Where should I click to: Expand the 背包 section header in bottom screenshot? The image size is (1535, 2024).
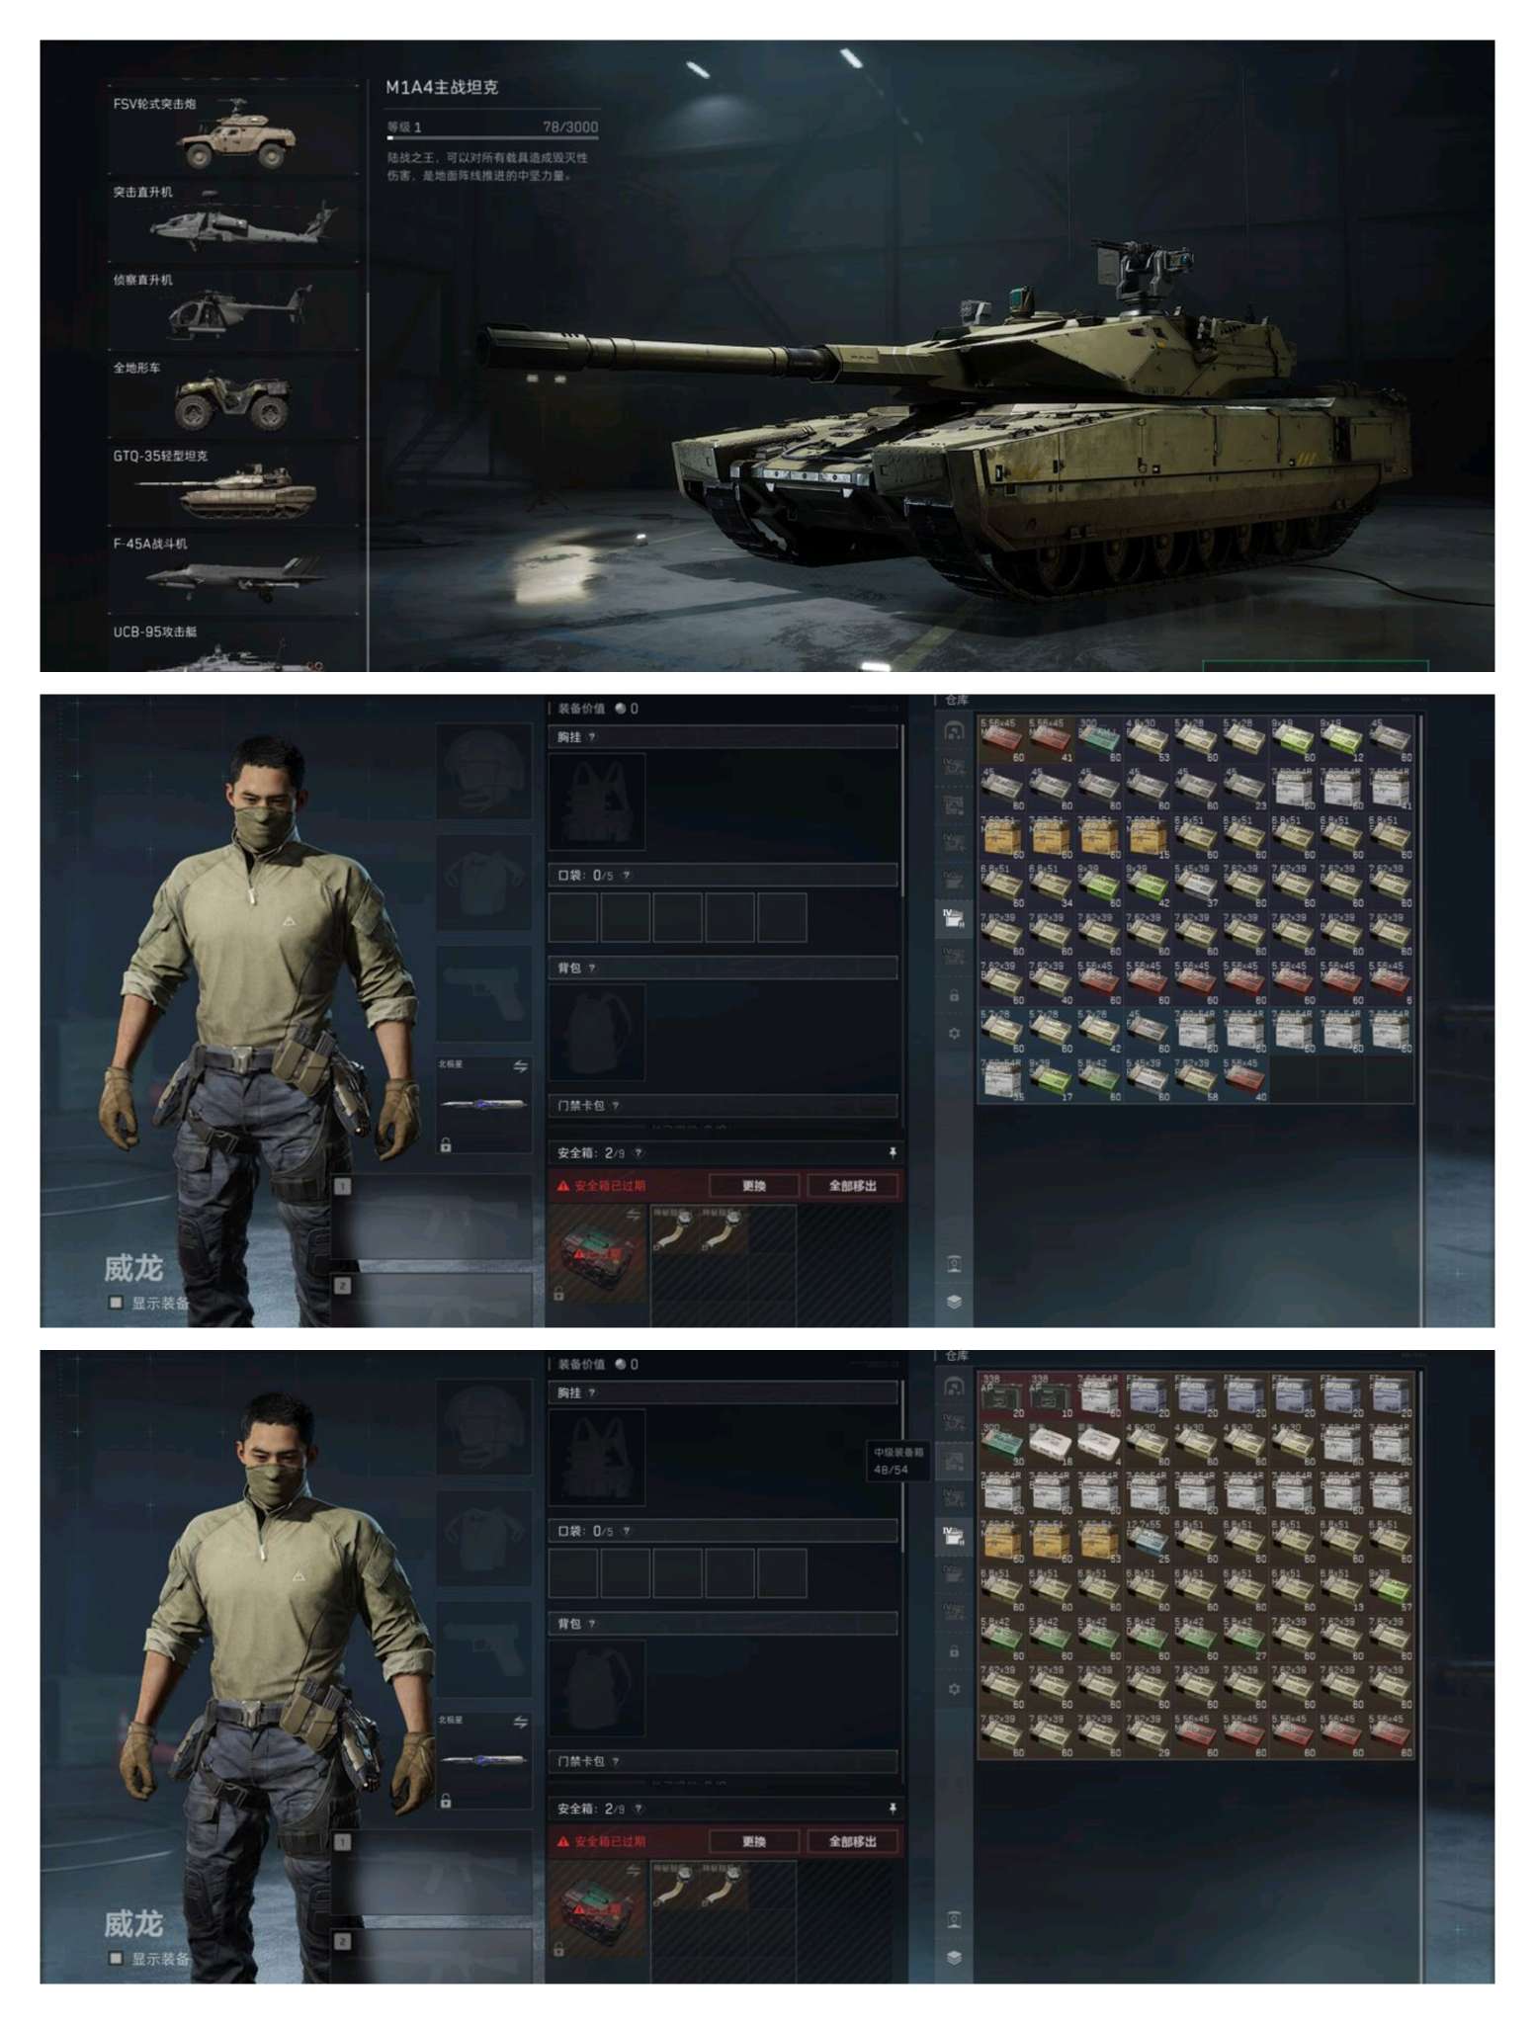(x=723, y=1623)
